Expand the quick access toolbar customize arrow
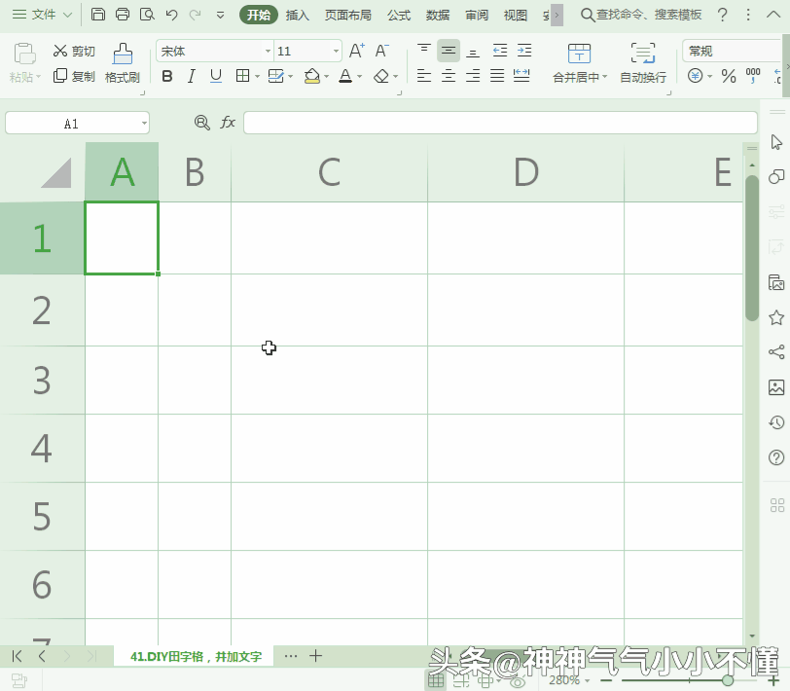The width and height of the screenshot is (790, 691). (220, 16)
